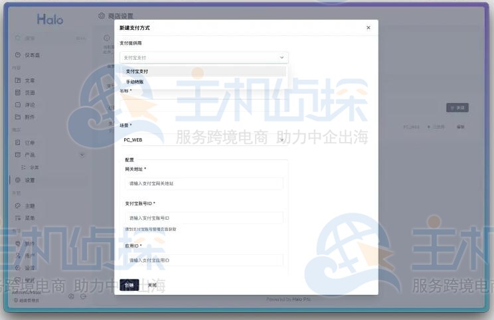Click the profile icon next to Administrator
The image size is (494, 320).
pos(71,296)
